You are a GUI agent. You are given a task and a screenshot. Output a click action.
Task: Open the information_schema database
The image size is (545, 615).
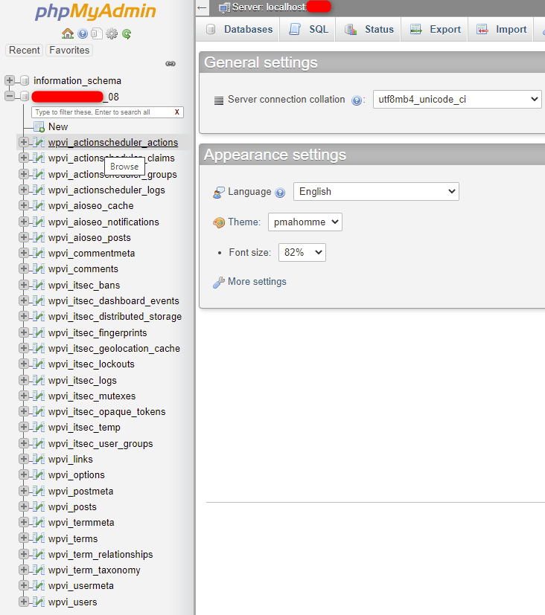click(77, 80)
